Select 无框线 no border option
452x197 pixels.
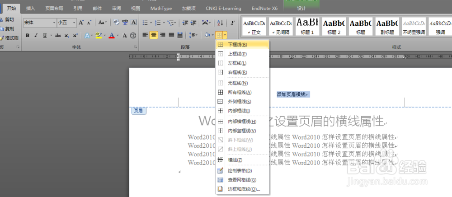click(242, 83)
